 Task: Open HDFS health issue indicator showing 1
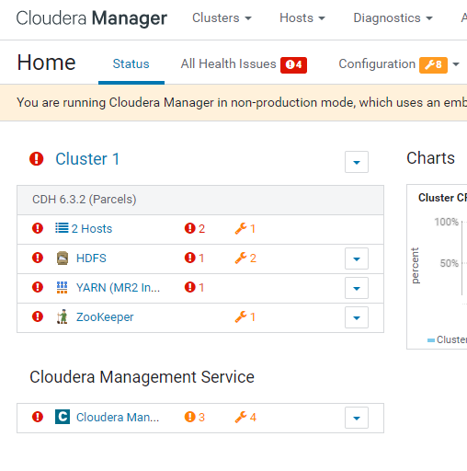click(194, 258)
